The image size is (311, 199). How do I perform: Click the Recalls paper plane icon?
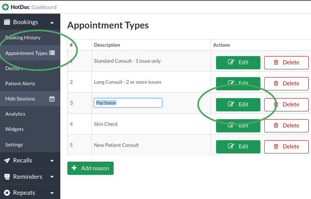pyautogui.click(x=7, y=160)
